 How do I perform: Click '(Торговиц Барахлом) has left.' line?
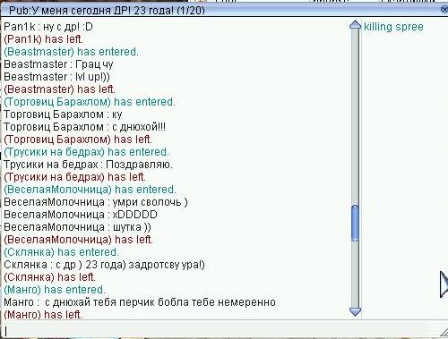coord(78,140)
